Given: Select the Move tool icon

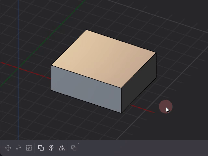Looking at the screenshot, I should [8, 148].
